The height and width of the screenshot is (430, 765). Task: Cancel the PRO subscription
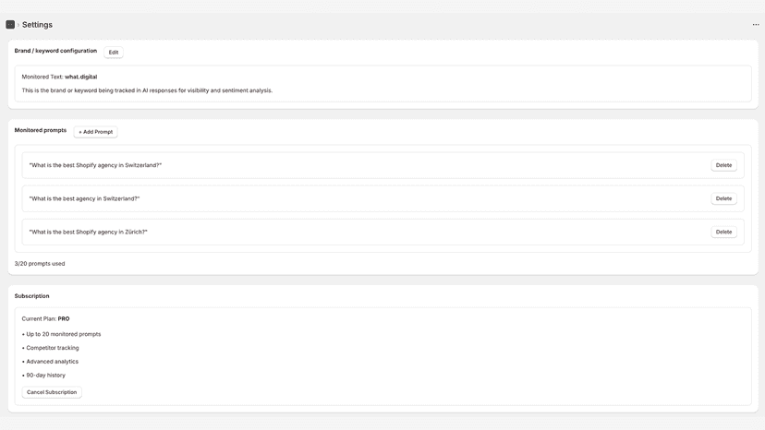(x=52, y=392)
